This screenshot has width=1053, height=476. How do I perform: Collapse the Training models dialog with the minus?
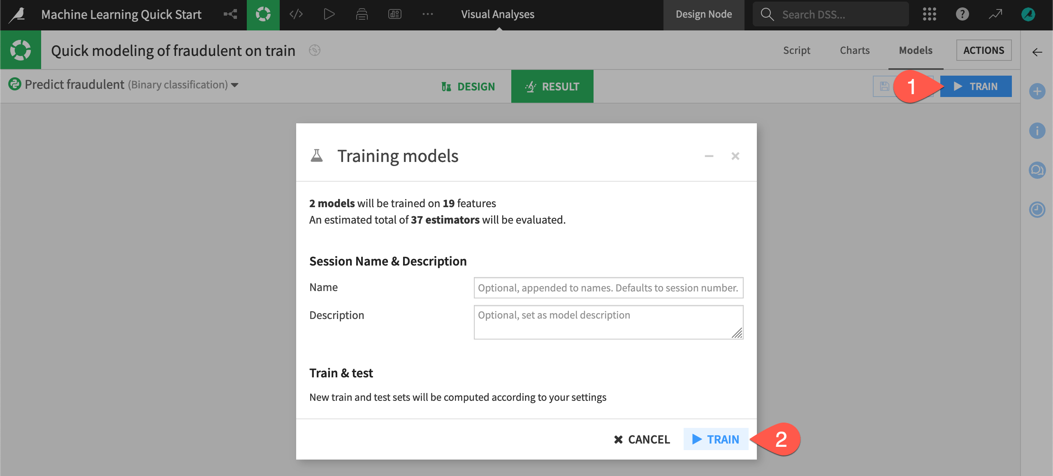click(709, 156)
